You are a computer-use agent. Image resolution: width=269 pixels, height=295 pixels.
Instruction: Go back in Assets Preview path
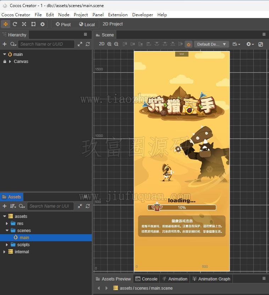[x=99, y=288]
